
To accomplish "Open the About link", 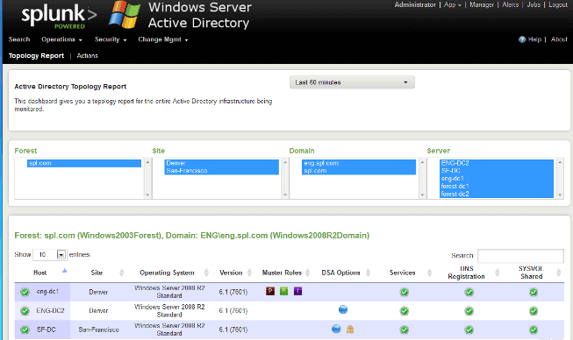I will pyautogui.click(x=559, y=39).
